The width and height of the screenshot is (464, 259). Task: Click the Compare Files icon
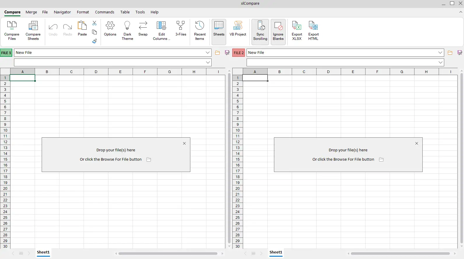12,26
